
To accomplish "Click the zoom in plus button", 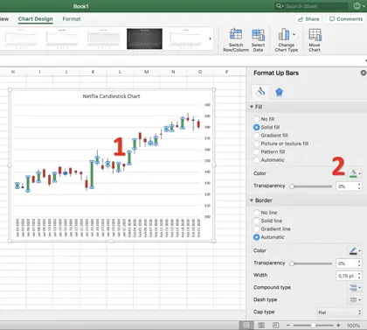I will click(338, 325).
